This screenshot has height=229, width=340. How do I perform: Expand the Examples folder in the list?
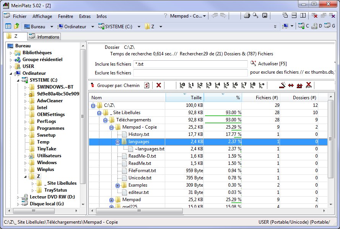point(117,185)
